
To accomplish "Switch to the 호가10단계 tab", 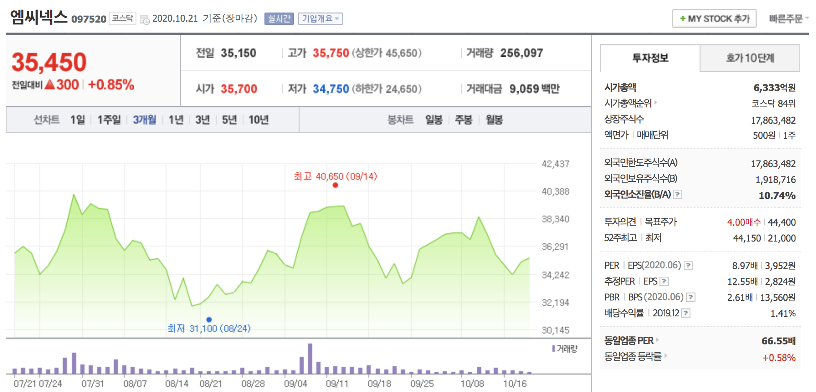I will (750, 58).
